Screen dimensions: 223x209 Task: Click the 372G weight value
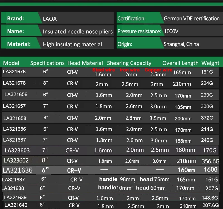pyautogui.click(x=207, y=118)
